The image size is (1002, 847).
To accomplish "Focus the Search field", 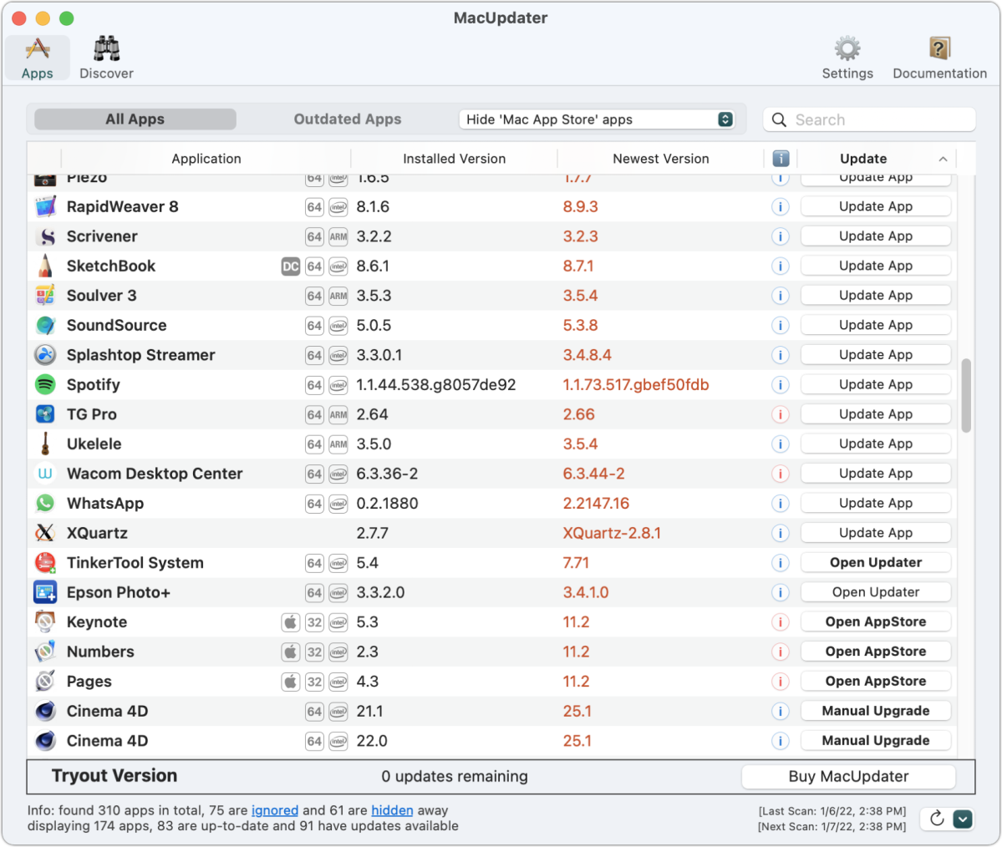I will [x=869, y=119].
